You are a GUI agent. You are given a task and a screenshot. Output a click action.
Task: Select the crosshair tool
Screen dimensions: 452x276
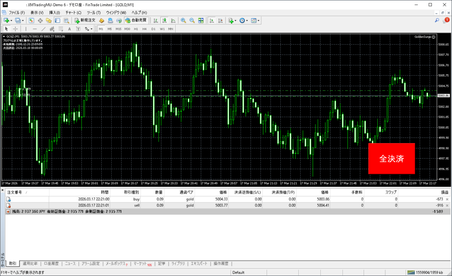click(x=15, y=29)
